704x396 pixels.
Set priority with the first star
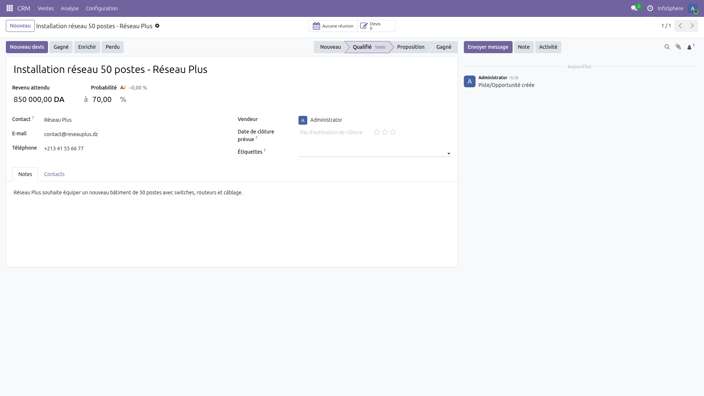(377, 132)
